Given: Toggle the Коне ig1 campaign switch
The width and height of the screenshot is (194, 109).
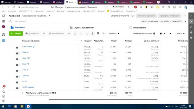Looking at the screenshot, I should 18,53.
